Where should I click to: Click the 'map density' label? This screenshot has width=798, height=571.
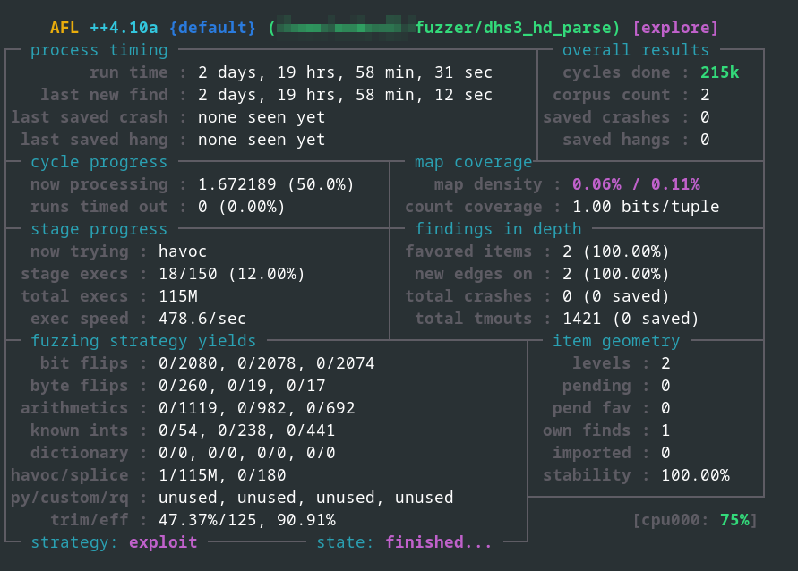coord(488,184)
